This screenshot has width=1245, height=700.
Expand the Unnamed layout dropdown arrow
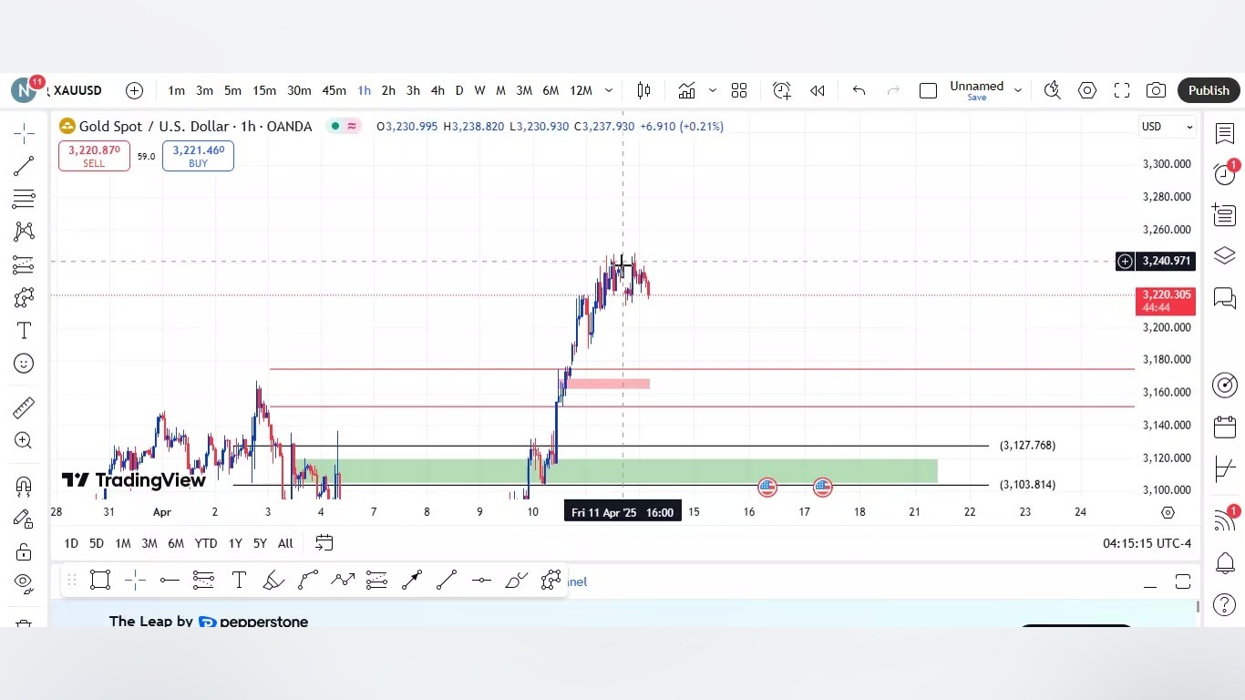(x=1018, y=90)
